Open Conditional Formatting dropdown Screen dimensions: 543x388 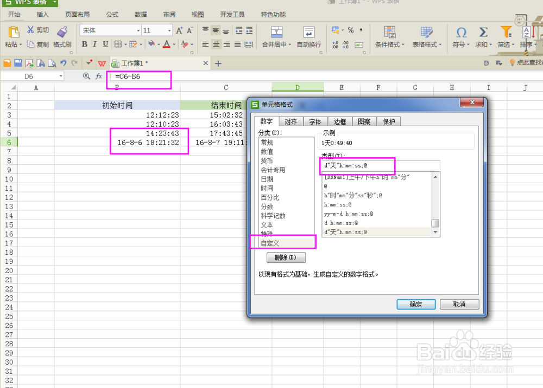click(390, 44)
